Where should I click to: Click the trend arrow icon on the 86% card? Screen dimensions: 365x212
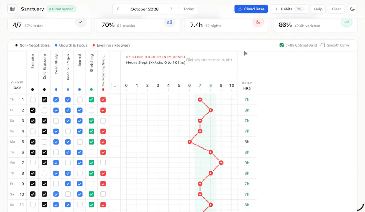[347, 22]
